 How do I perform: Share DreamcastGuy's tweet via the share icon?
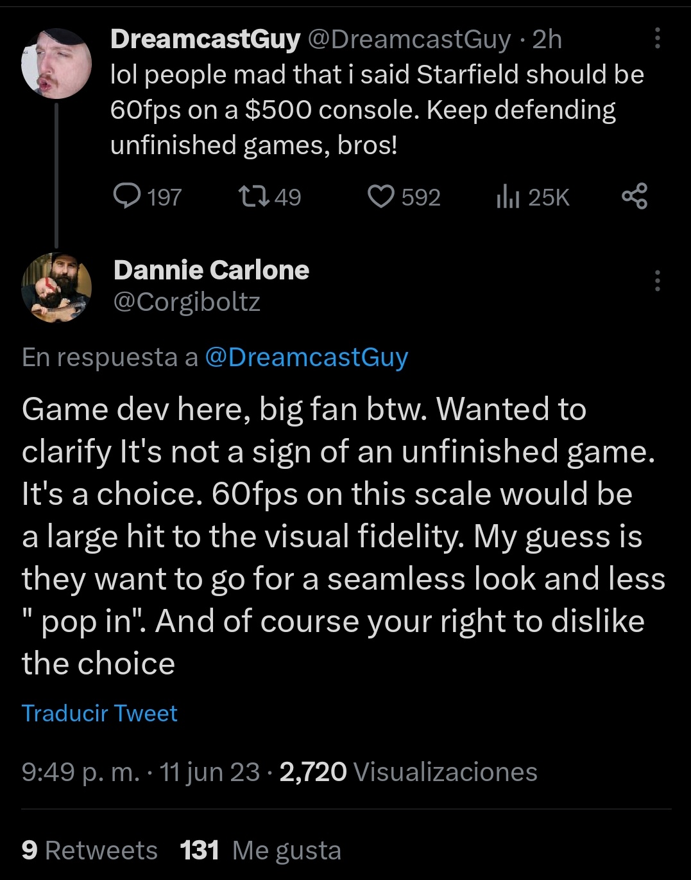635,196
